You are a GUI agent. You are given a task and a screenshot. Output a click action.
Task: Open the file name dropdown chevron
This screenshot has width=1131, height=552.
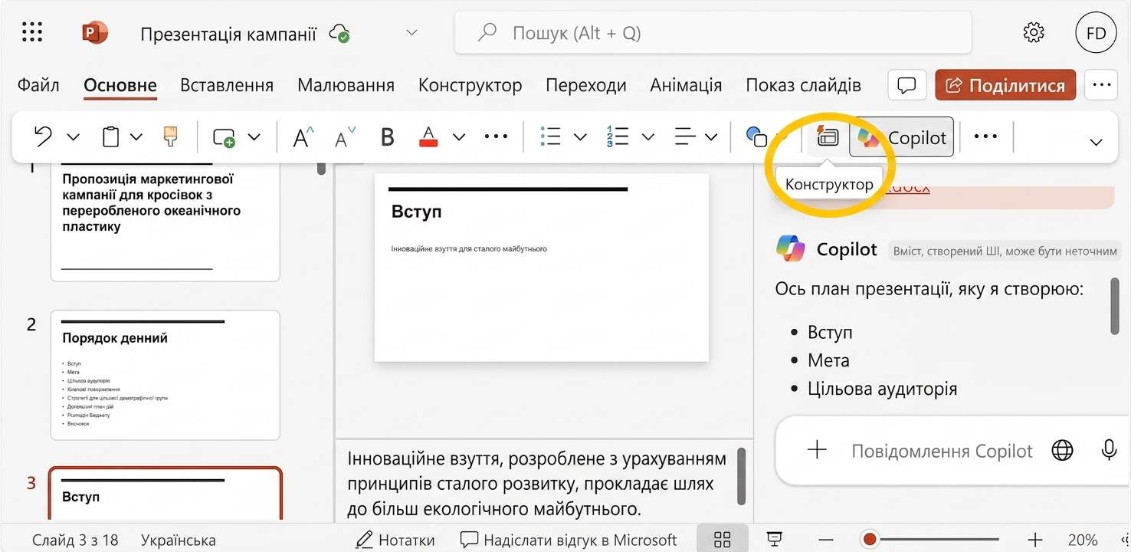(x=411, y=33)
